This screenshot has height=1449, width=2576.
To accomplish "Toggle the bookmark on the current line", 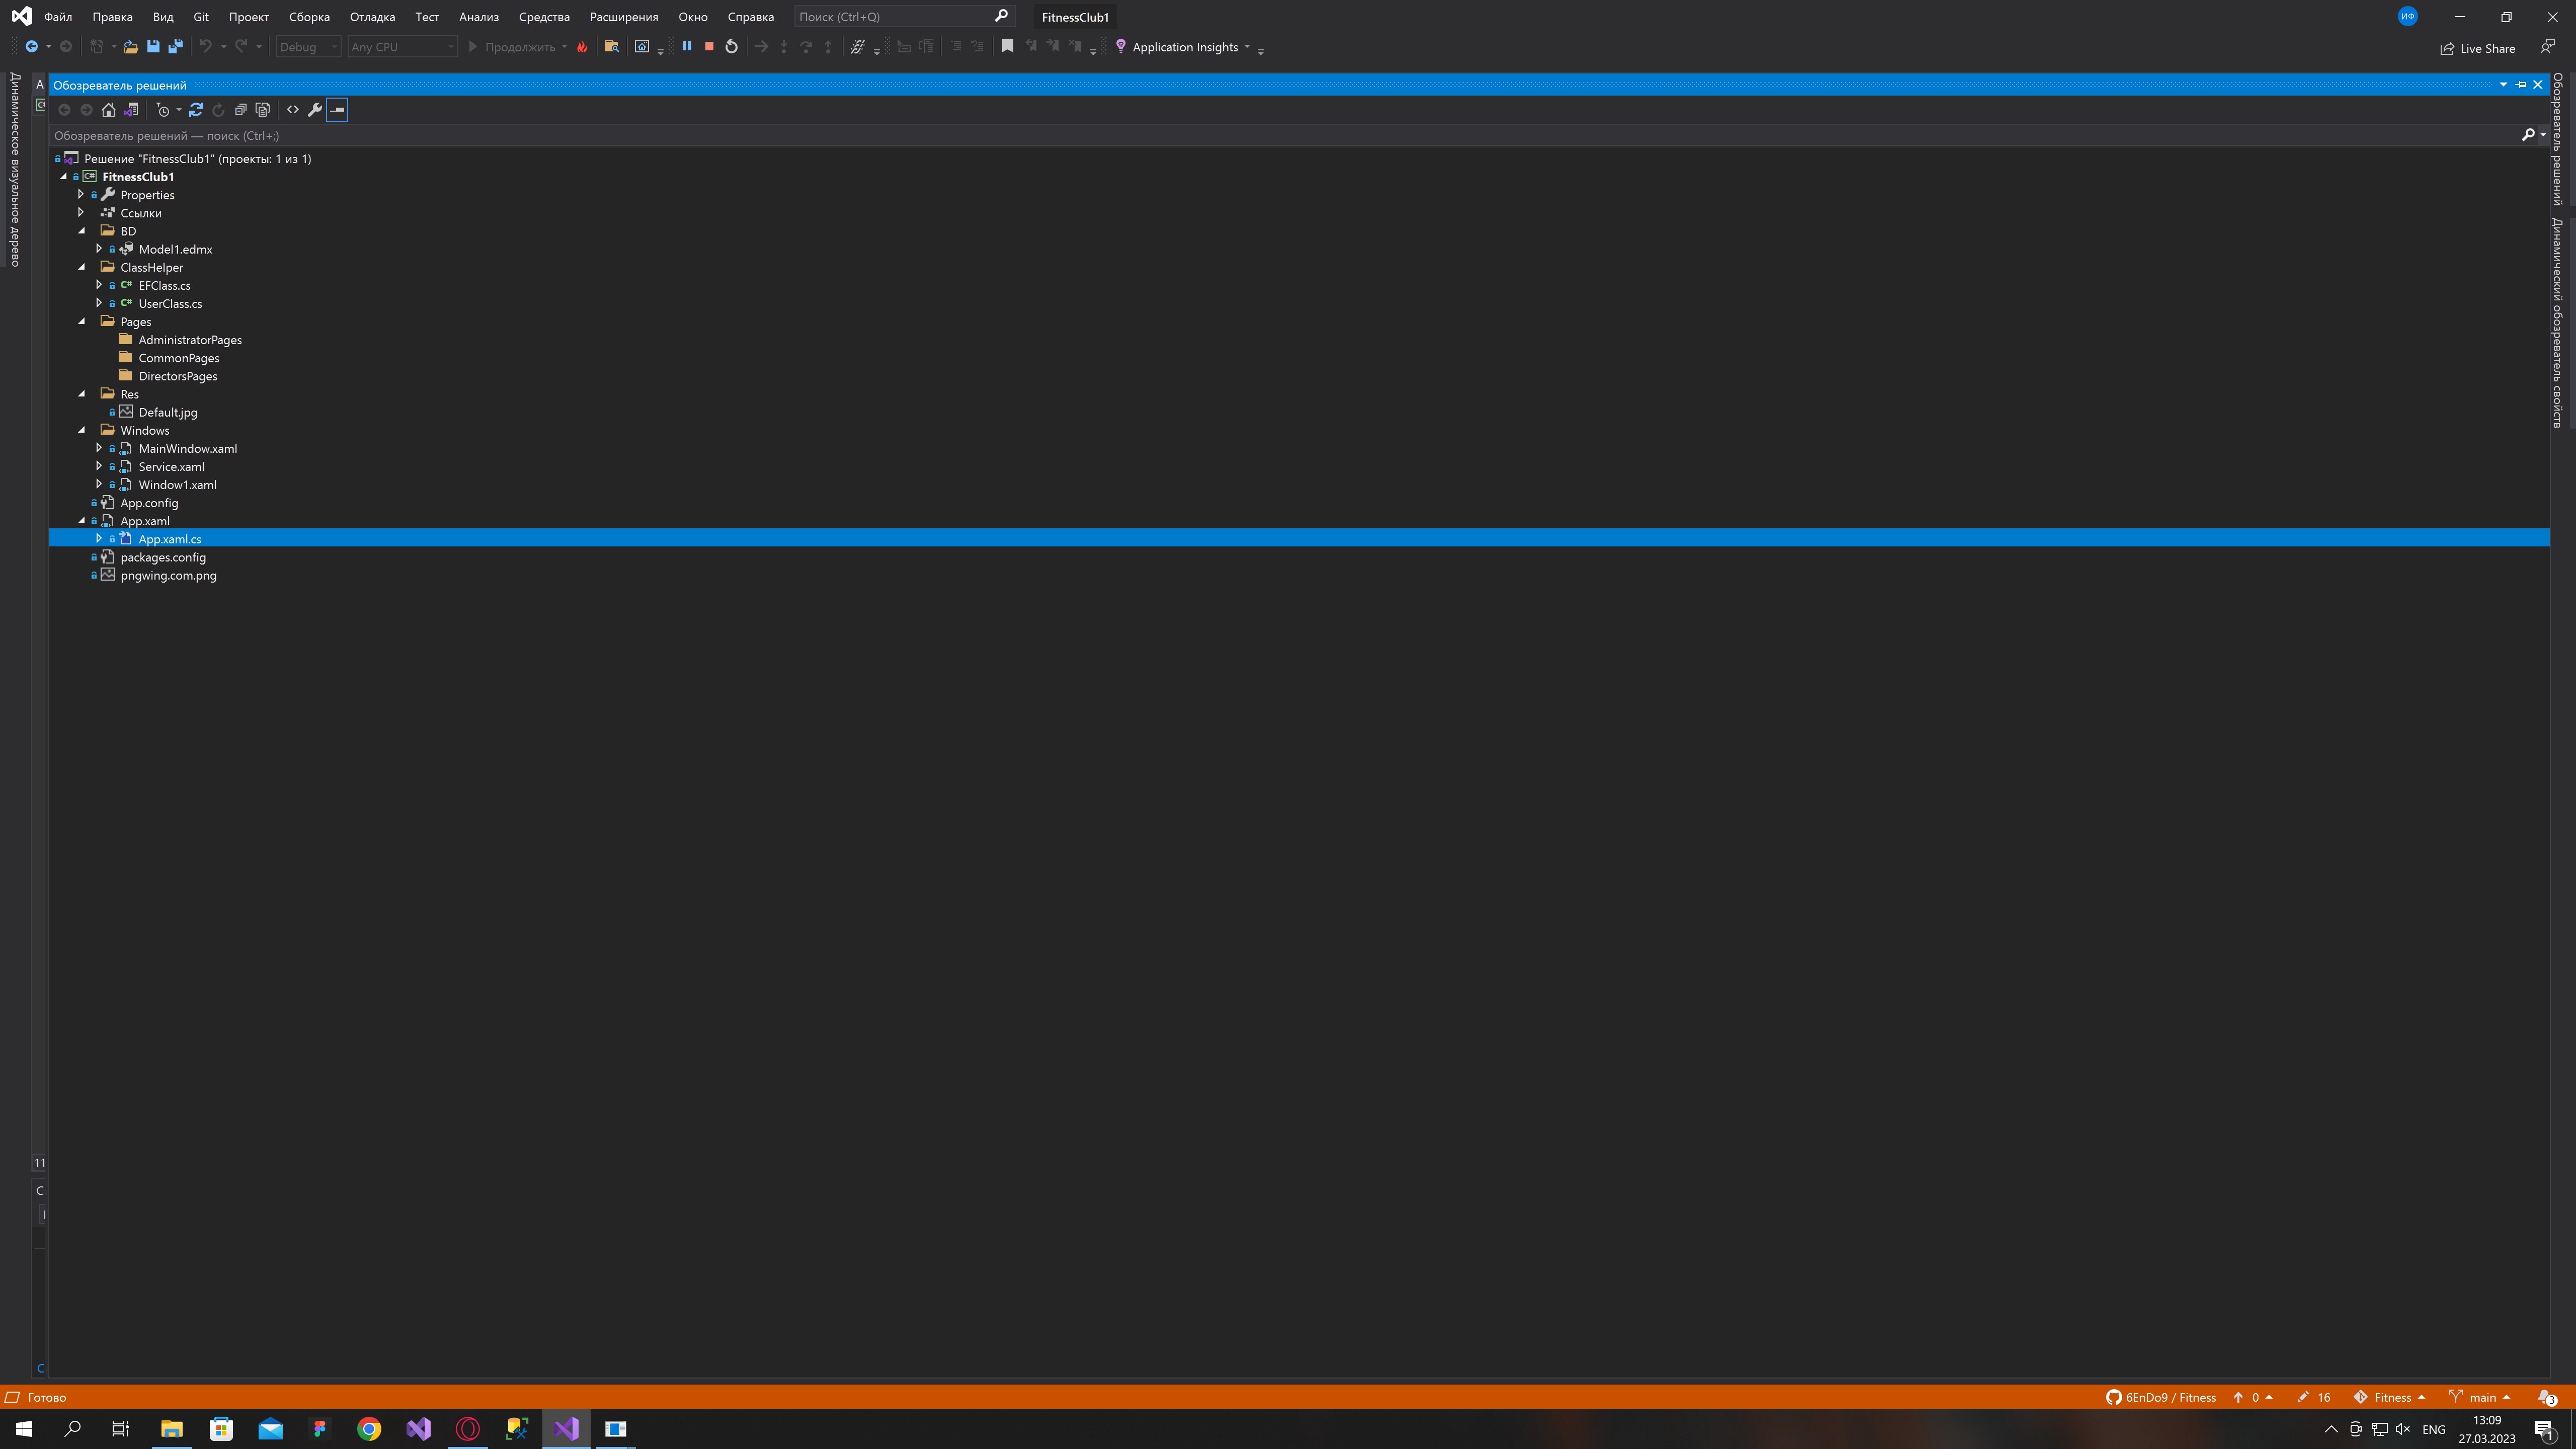I will [1007, 47].
